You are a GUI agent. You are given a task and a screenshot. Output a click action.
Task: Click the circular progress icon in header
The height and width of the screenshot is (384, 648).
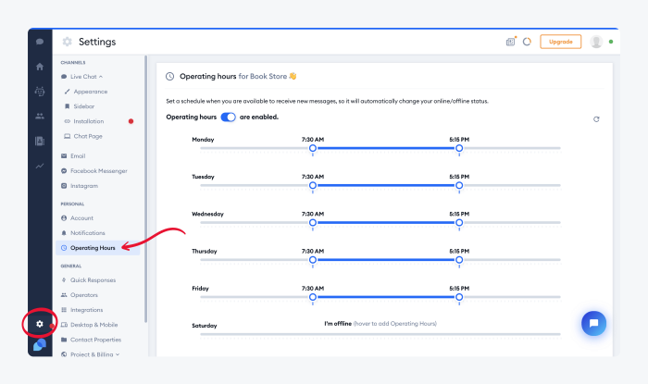click(x=527, y=42)
